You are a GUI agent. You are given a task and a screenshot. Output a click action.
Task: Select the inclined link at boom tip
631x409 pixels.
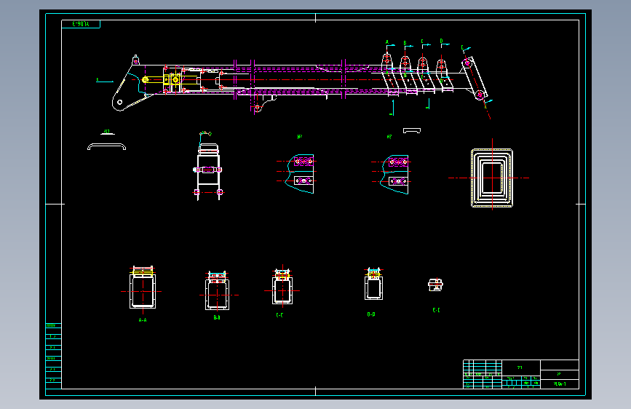(474, 79)
